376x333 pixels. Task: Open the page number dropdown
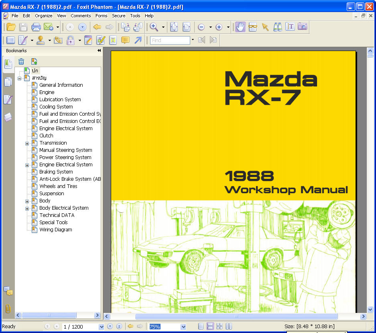[101, 327]
